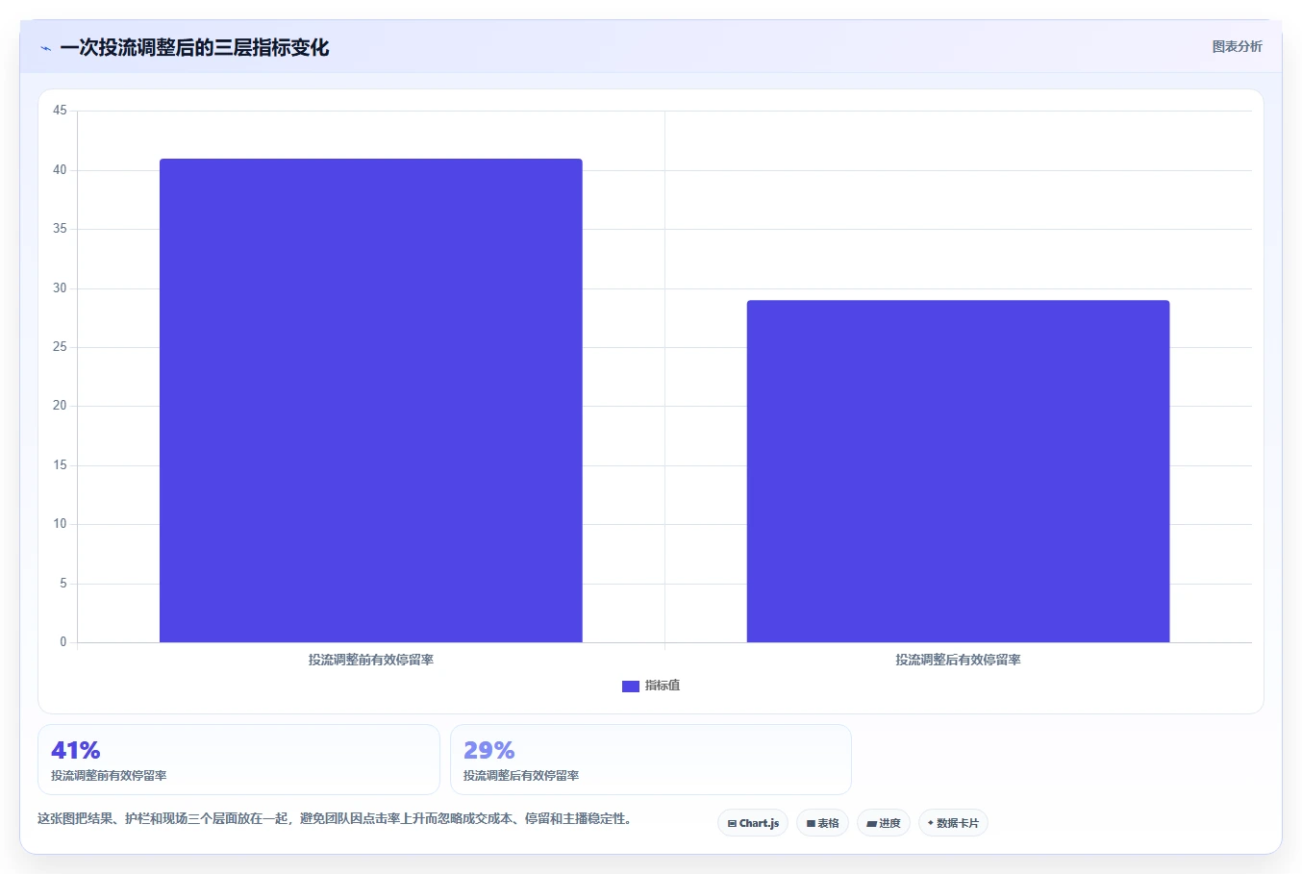Click the 投流调整后有效停留率 bar
The image size is (1302, 874).
coord(958,471)
